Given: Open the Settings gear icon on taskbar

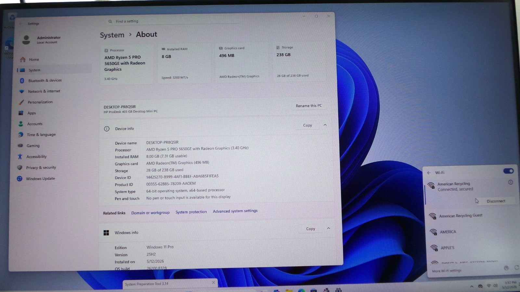Looking at the screenshot, I should (x=338, y=290).
